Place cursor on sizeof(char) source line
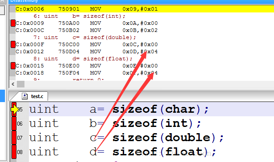The width and height of the screenshot is (274, 162). (x=119, y=109)
